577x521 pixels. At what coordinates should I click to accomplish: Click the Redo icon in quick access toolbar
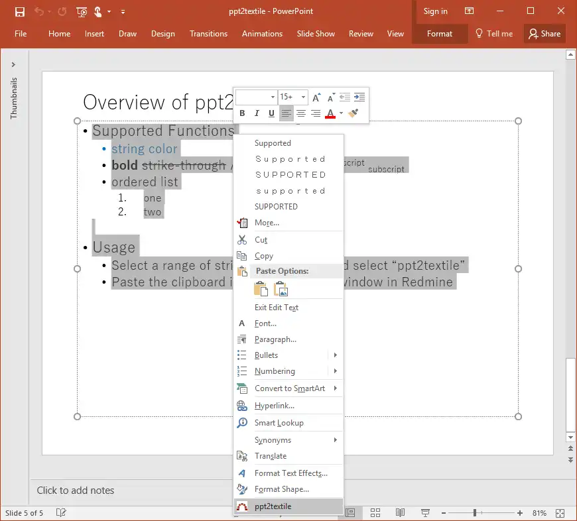point(62,12)
